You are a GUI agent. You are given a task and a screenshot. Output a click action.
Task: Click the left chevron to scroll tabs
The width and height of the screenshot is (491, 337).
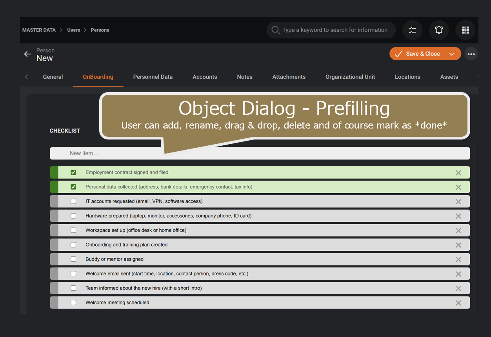click(27, 77)
